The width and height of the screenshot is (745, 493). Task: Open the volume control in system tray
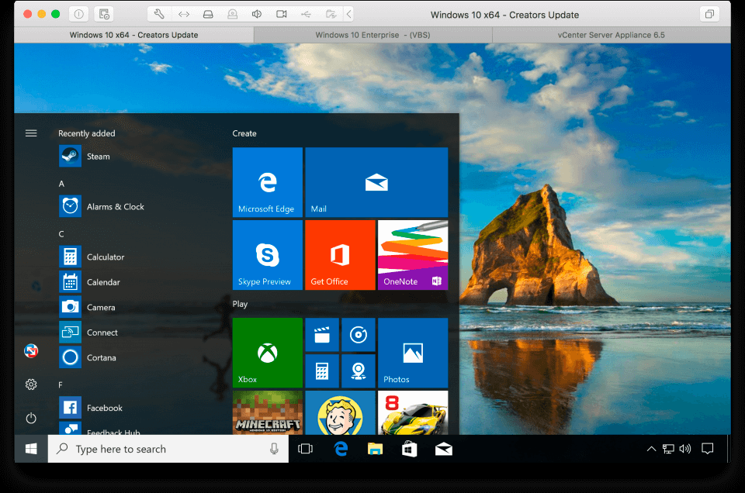(685, 449)
